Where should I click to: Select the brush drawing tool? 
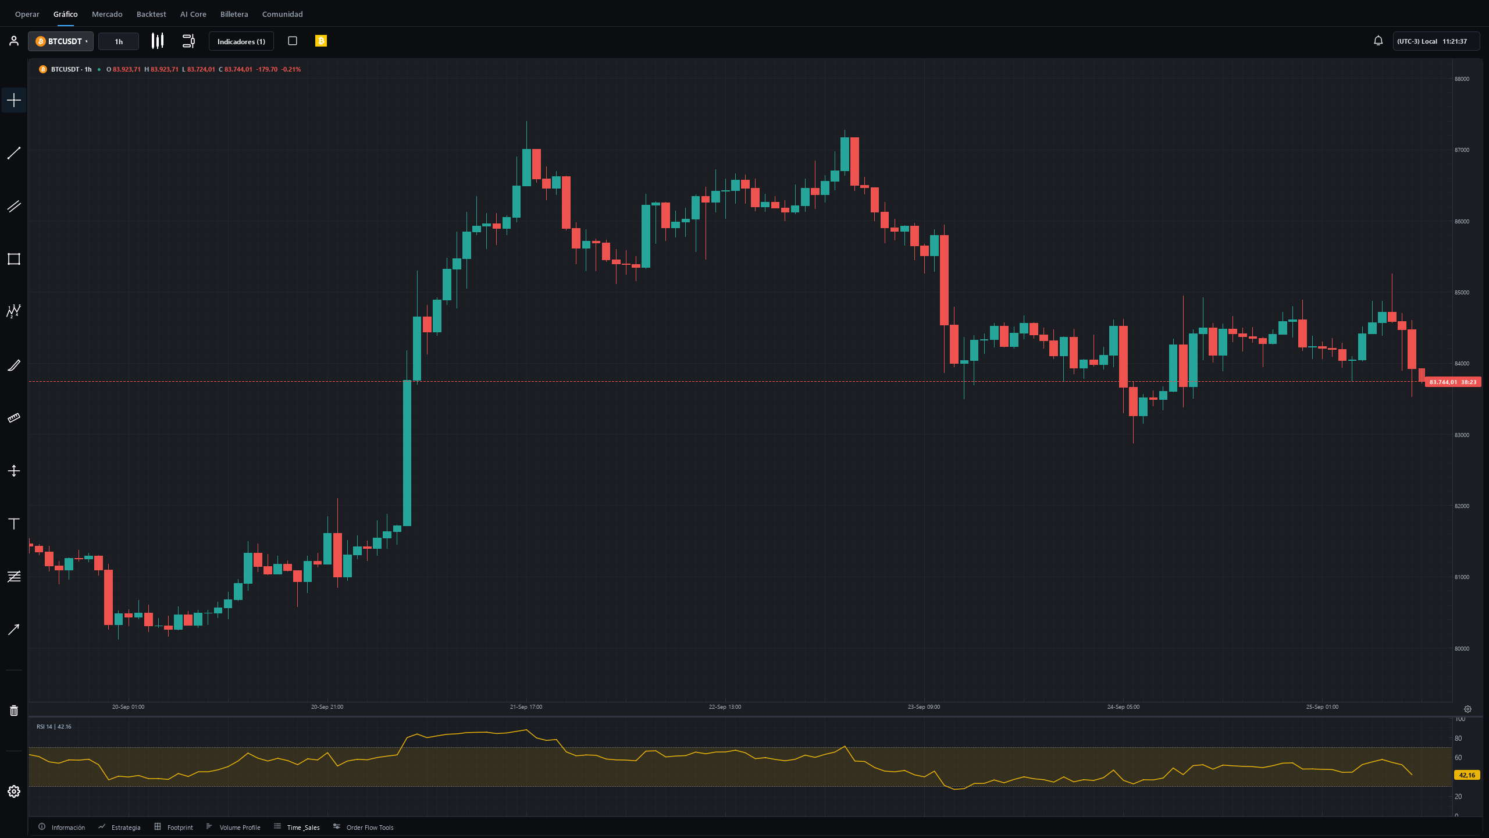tap(14, 365)
